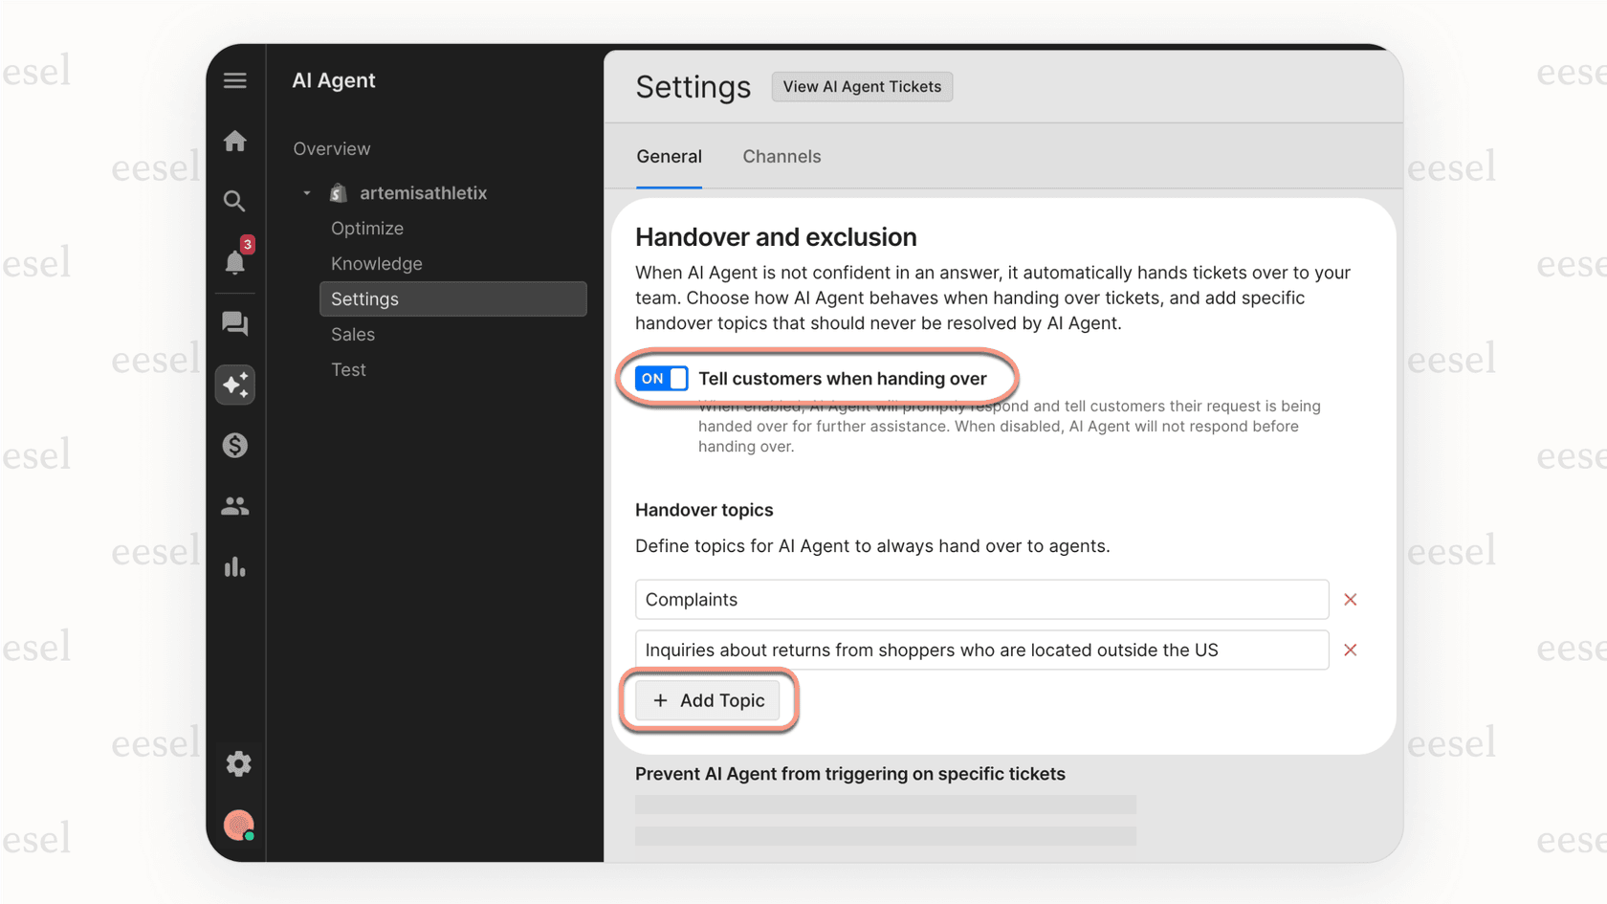Select the General tab

pyautogui.click(x=670, y=156)
